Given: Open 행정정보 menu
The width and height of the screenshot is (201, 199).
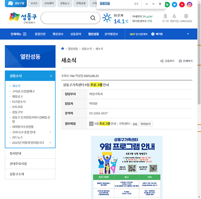Looking at the screenshot, I should coord(58,34).
